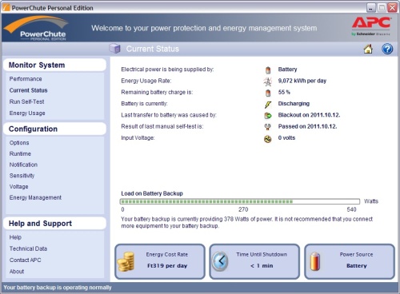400x294 pixels.
Task: Click the PowerChute title bar app icon
Action: tap(6, 7)
